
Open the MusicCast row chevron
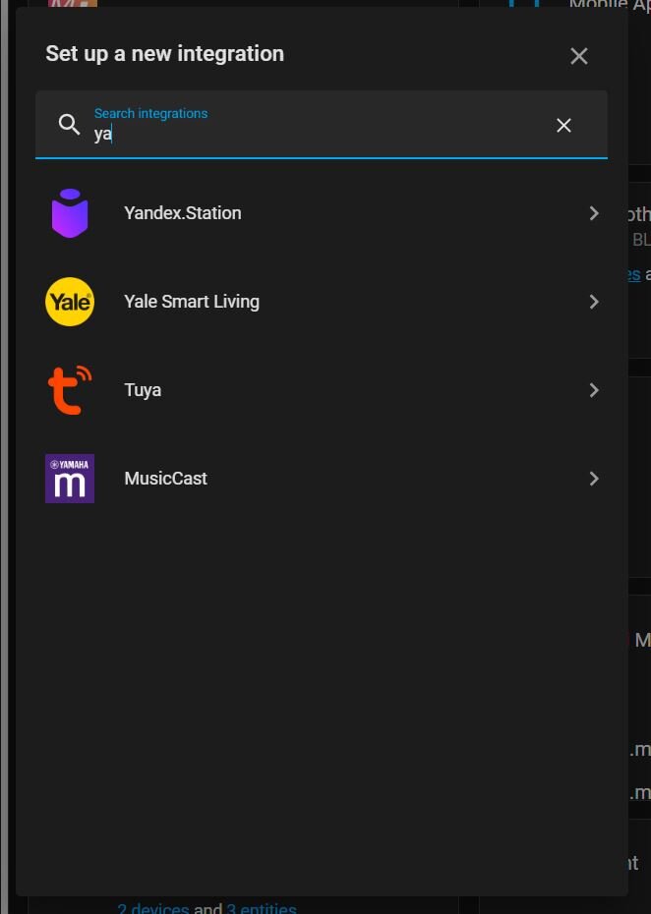(x=594, y=479)
